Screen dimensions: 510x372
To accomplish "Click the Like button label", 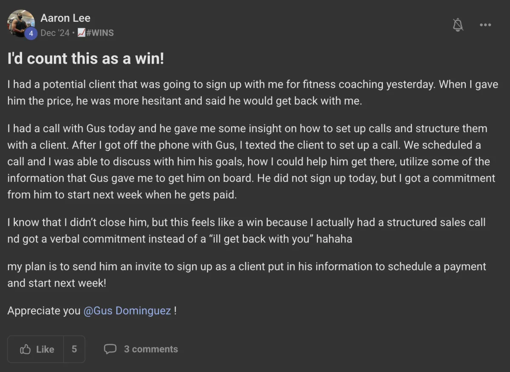I will click(x=45, y=349).
